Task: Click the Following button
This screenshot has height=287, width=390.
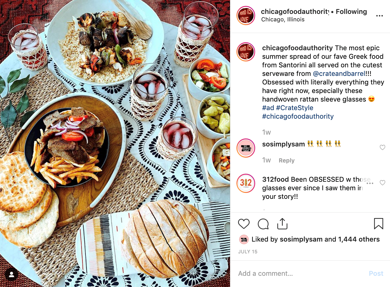Action: (351, 11)
